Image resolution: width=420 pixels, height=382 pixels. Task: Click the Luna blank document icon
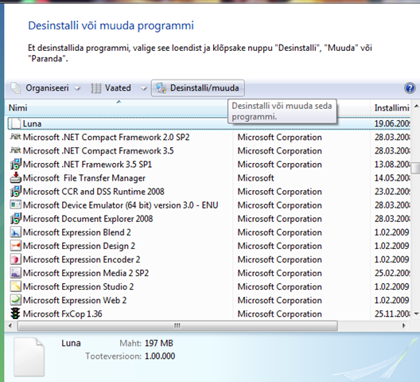click(x=16, y=123)
